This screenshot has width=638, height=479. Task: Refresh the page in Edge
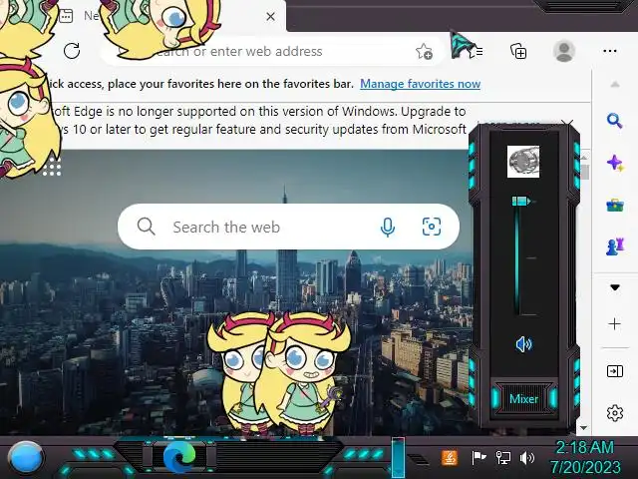72,51
